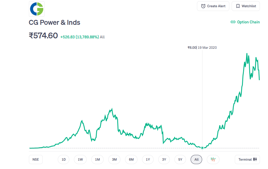Click the chain link icon beside Option Chain
This screenshot has width=268, height=169.
(233, 22)
